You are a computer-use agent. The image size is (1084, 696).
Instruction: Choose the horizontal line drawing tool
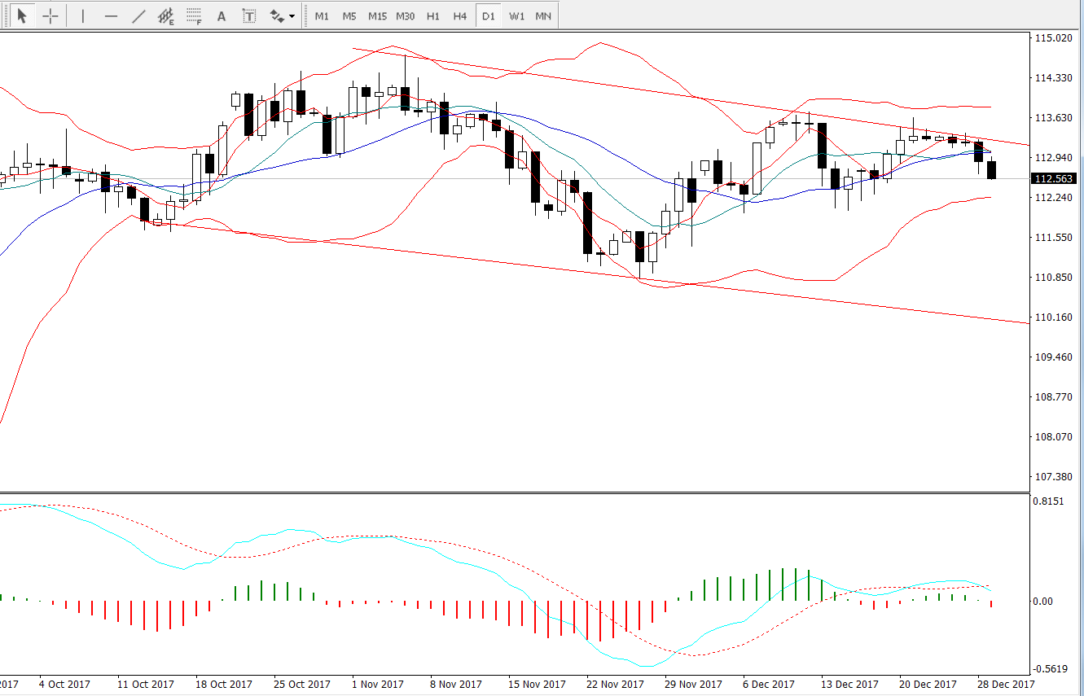point(112,15)
